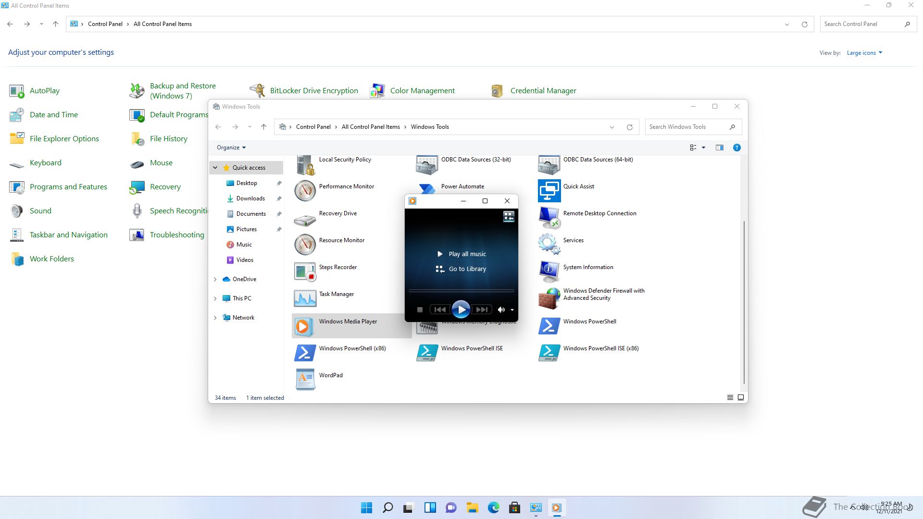
Task: Open Windows PowerShell ISE icon
Action: tap(427, 353)
